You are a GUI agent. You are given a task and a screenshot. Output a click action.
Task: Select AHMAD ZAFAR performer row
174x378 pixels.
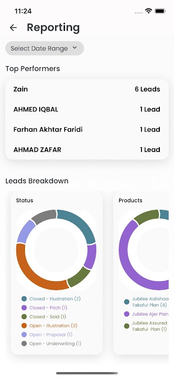coord(87,150)
